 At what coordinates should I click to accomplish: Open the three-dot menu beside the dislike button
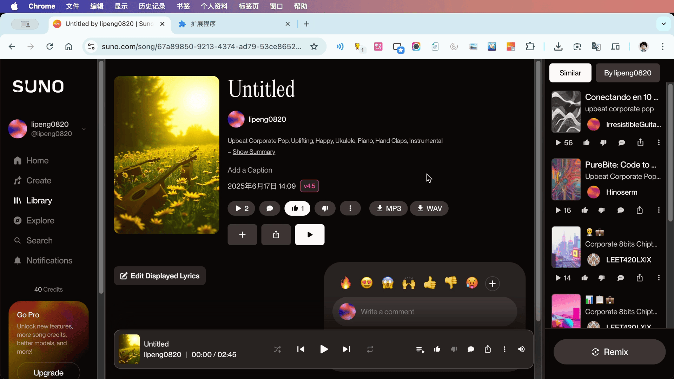350,208
